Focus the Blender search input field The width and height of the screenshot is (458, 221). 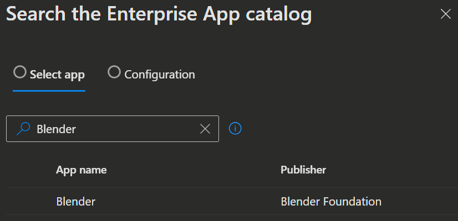point(113,129)
